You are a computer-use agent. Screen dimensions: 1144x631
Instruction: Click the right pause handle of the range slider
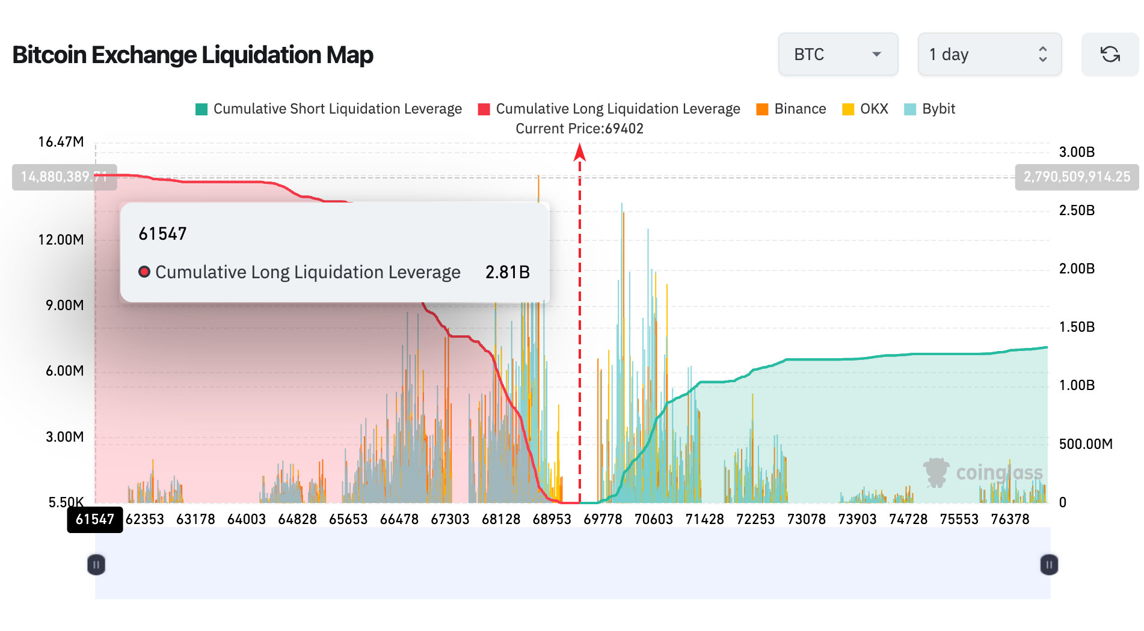coord(1048,564)
